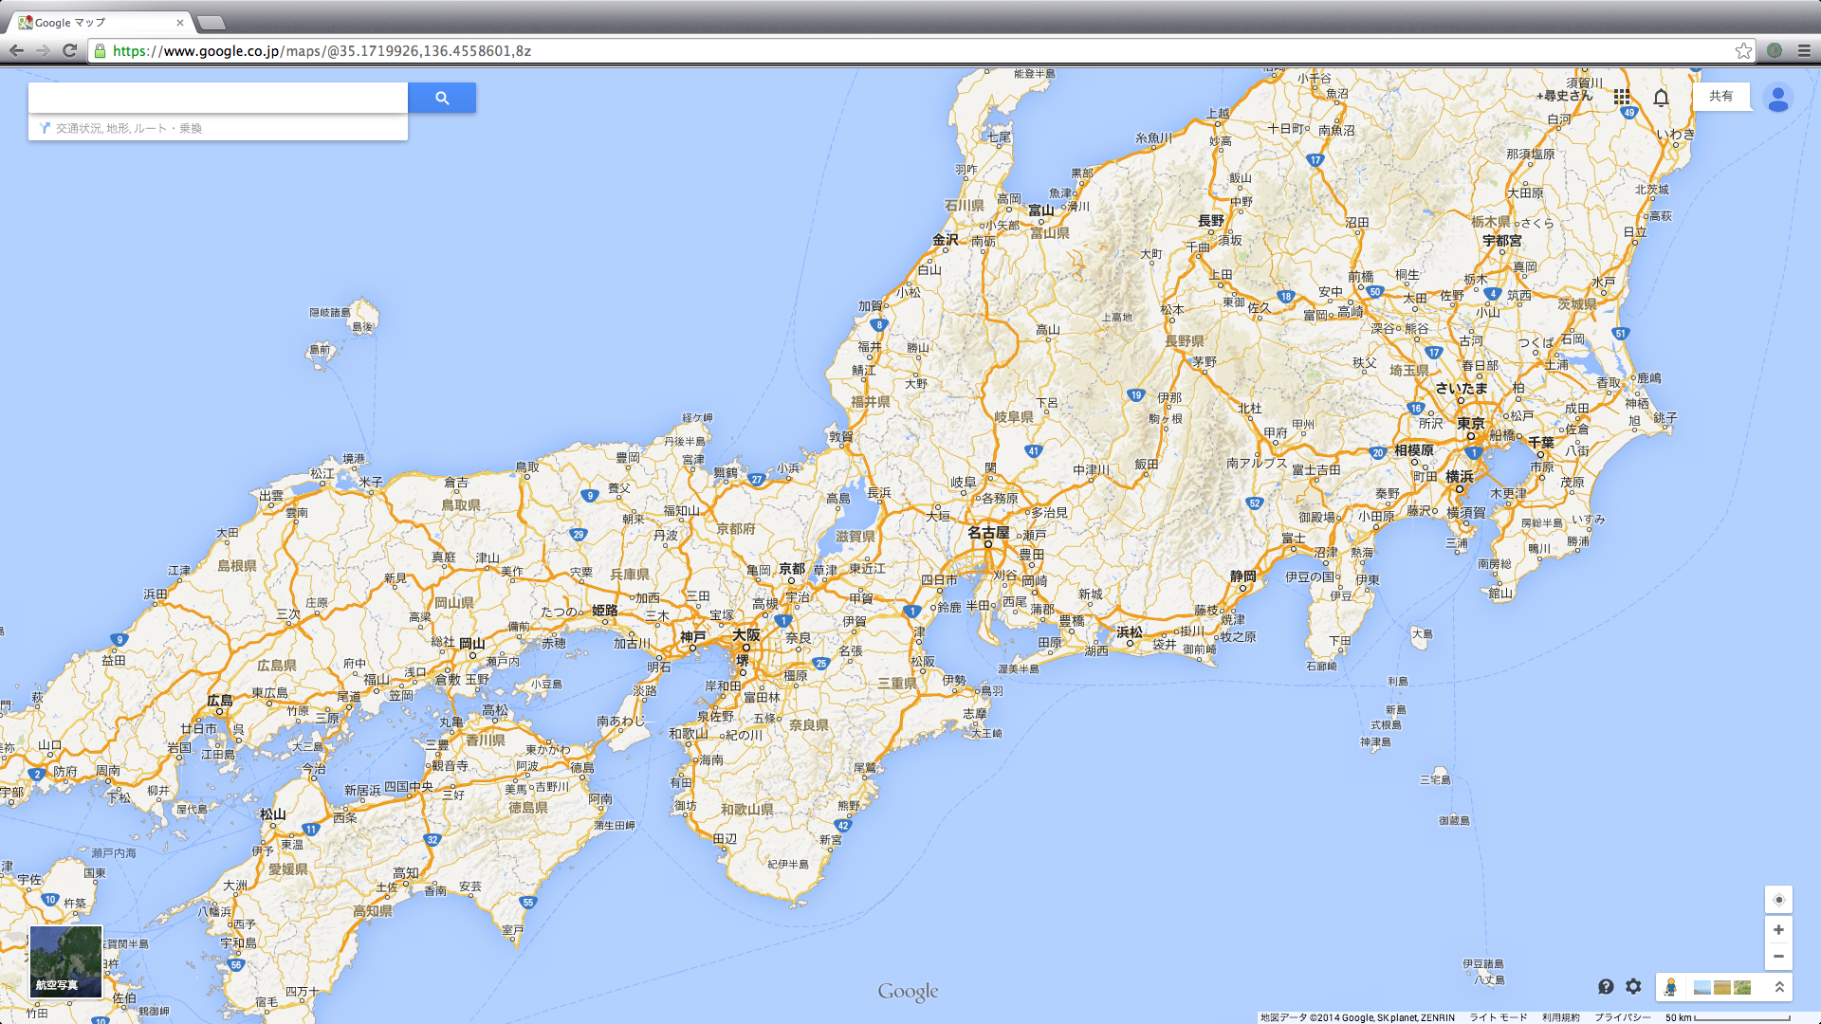Open the プライバシー privacy link
This screenshot has width=1821, height=1024.
click(x=1622, y=1017)
